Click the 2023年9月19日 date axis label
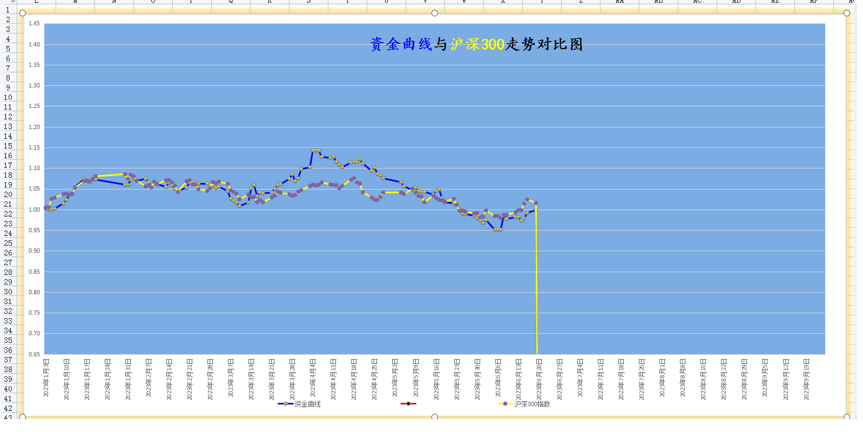The image size is (863, 432). 806,378
